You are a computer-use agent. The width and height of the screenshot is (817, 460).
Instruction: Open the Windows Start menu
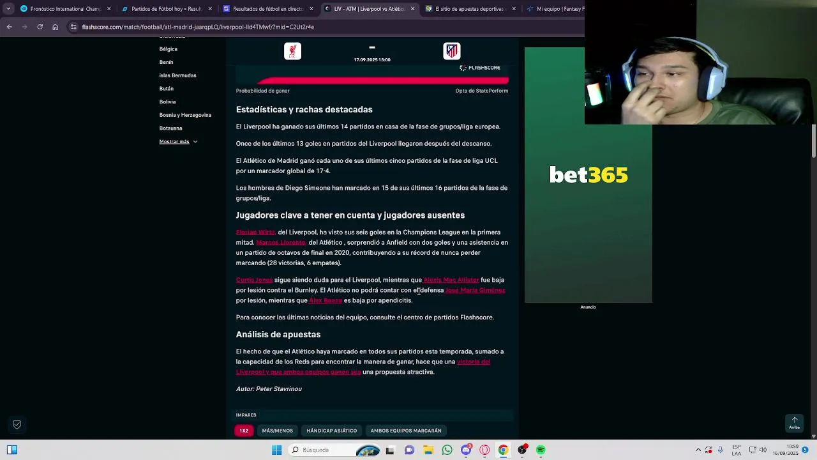276,450
